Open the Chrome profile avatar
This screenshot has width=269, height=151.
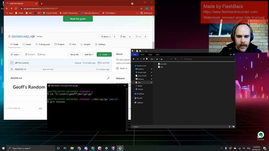coord(147,8)
